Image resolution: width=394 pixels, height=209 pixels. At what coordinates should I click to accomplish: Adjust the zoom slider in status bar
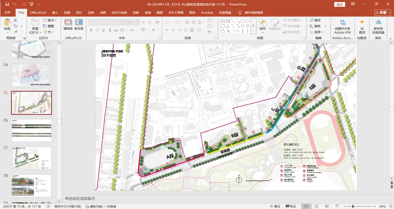pos(353,206)
